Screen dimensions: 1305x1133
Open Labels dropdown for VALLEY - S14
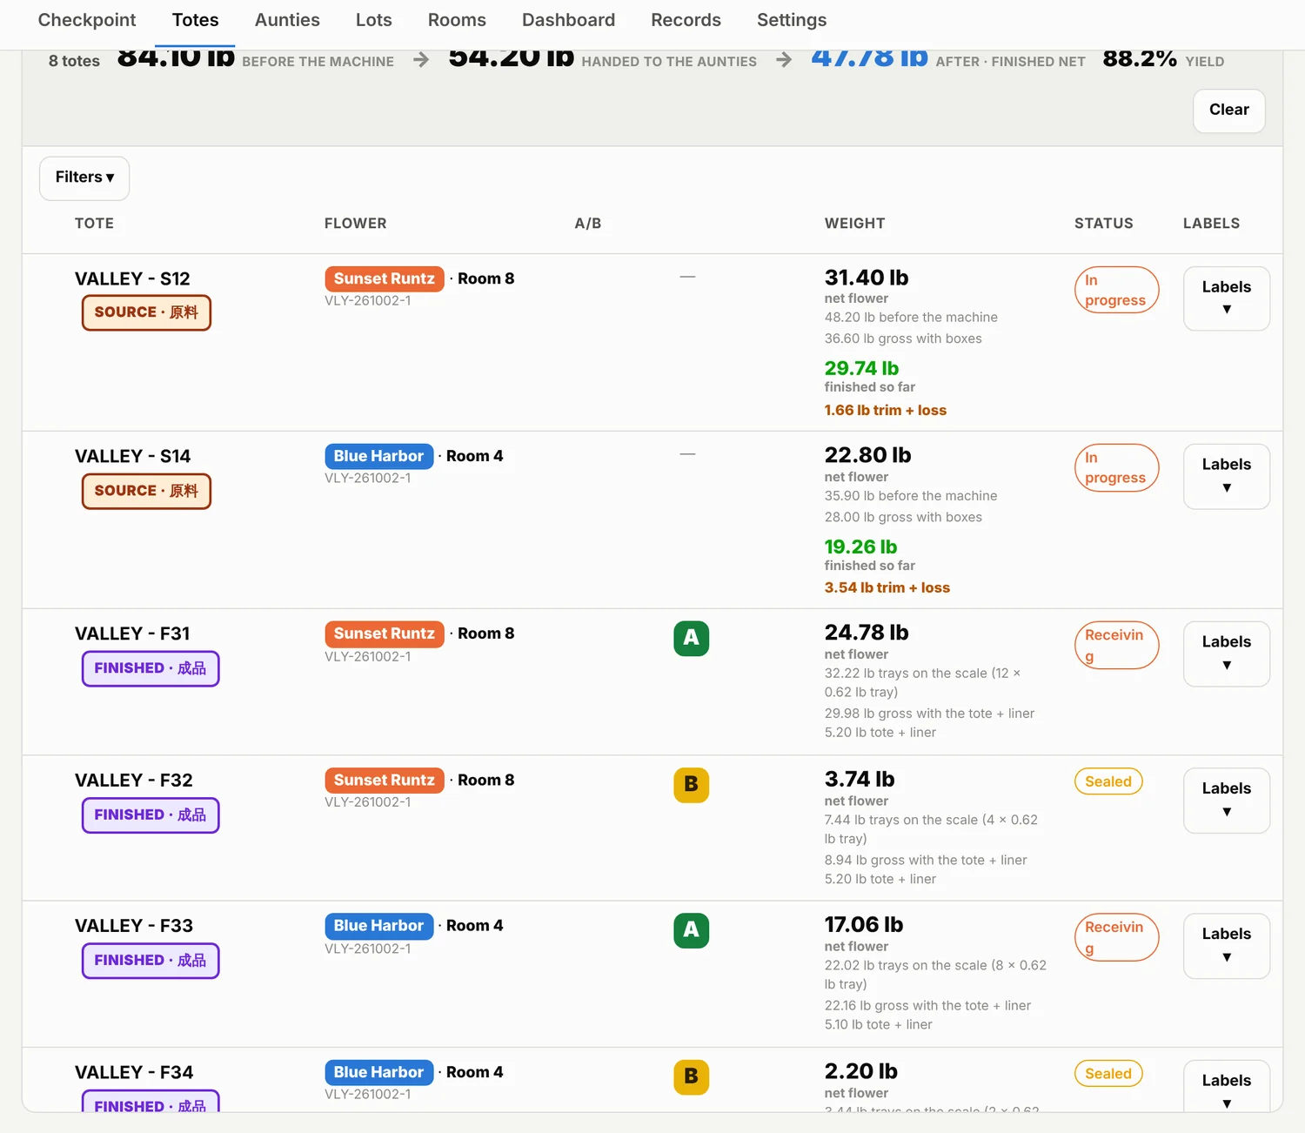tap(1226, 476)
